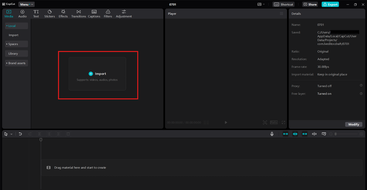This screenshot has height=190, width=367.
Task: Click the project title 0701
Action: click(173, 4)
